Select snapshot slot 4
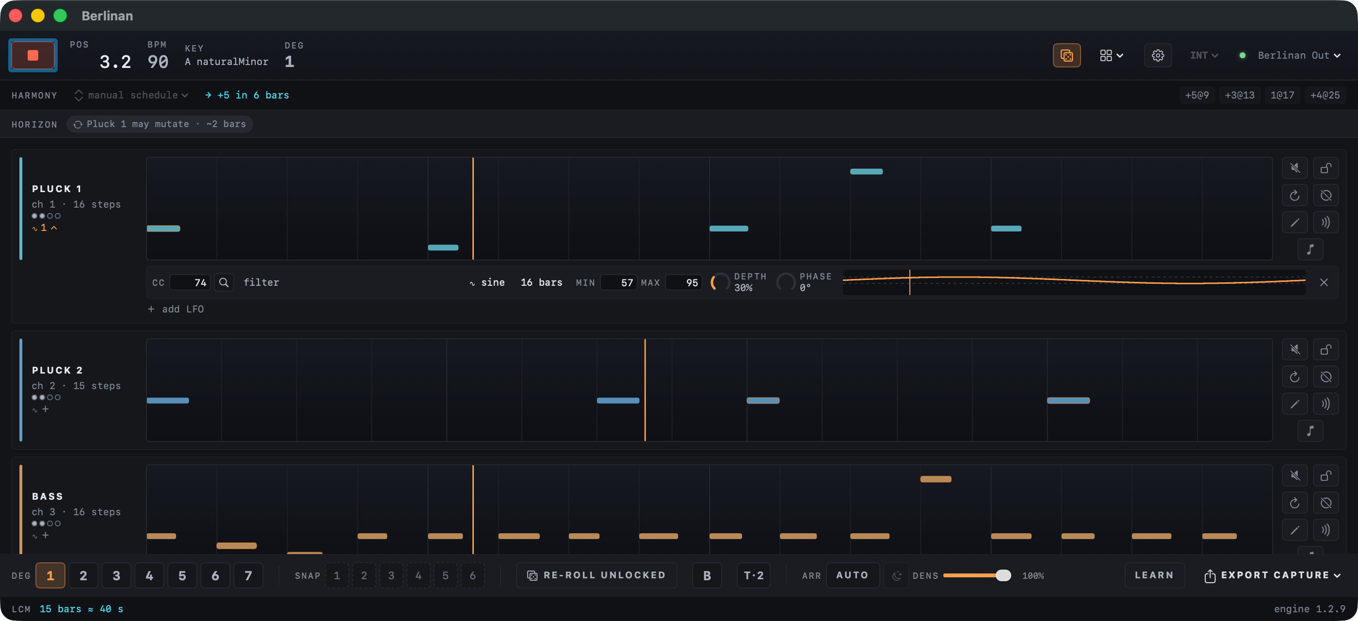The width and height of the screenshot is (1358, 621). (418, 576)
